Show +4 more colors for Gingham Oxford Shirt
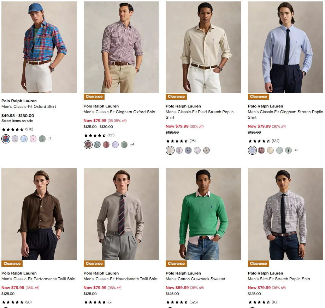 pyautogui.click(x=132, y=144)
